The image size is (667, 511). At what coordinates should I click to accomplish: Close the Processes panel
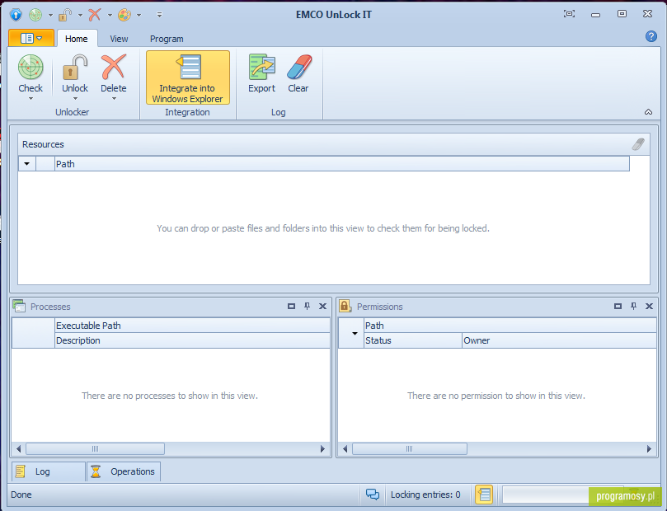tap(323, 306)
